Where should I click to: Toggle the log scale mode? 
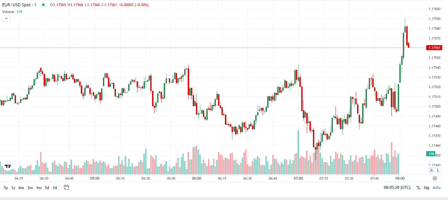(426, 188)
